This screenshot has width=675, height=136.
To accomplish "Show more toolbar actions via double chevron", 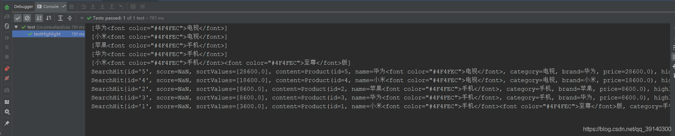I will pyautogui.click(x=82, y=18).
